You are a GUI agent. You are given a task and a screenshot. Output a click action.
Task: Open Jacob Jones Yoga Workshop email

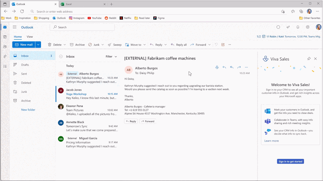click(88, 94)
